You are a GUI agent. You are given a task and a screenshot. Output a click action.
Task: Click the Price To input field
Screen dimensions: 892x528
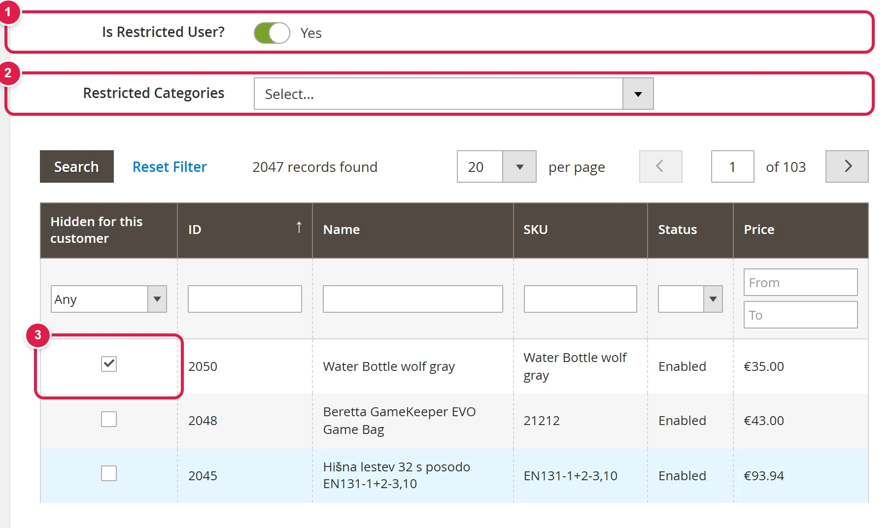coord(800,315)
